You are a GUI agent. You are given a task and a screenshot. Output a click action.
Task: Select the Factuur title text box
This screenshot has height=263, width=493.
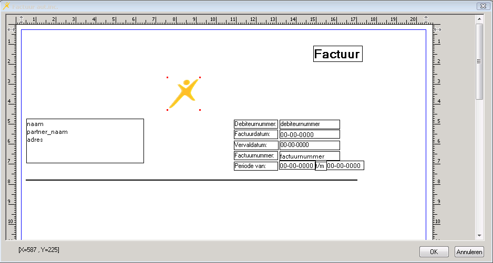pos(337,54)
